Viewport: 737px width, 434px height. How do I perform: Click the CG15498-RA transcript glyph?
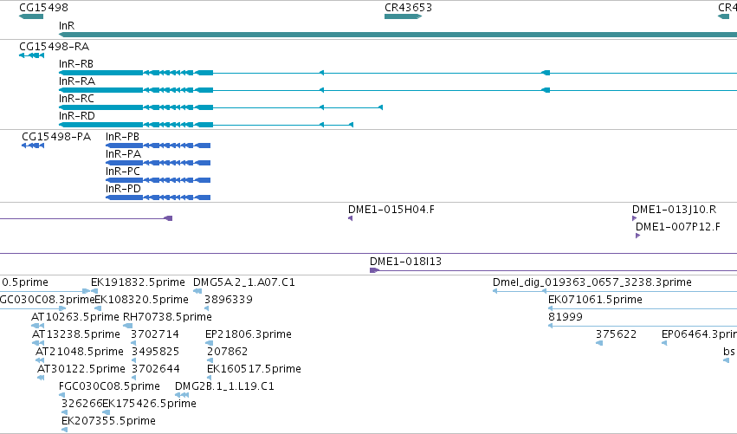(31, 55)
